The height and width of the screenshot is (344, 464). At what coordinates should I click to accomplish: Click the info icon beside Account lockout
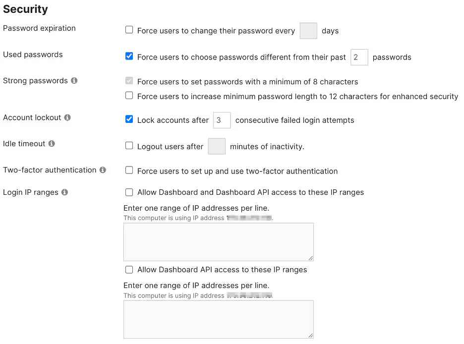coord(67,117)
